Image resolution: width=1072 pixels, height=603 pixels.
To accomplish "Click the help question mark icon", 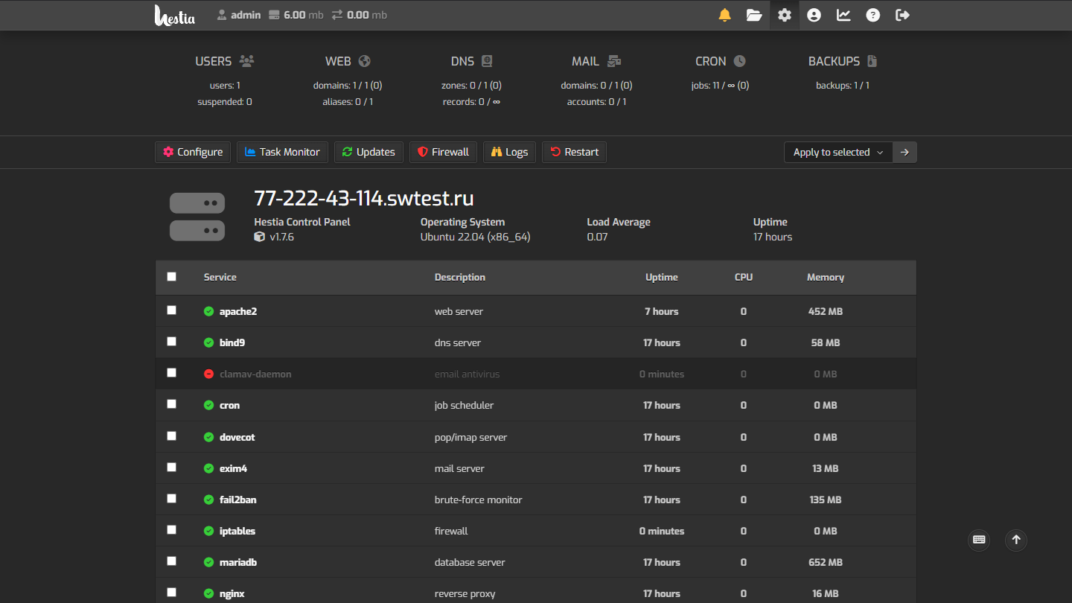I will pyautogui.click(x=873, y=15).
